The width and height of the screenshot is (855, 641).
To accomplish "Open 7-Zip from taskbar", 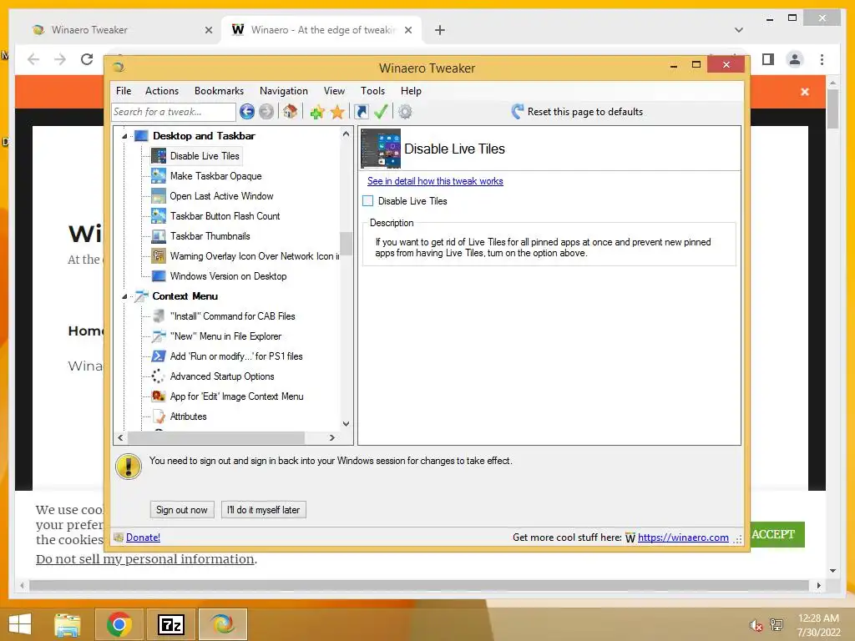I will tap(170, 624).
